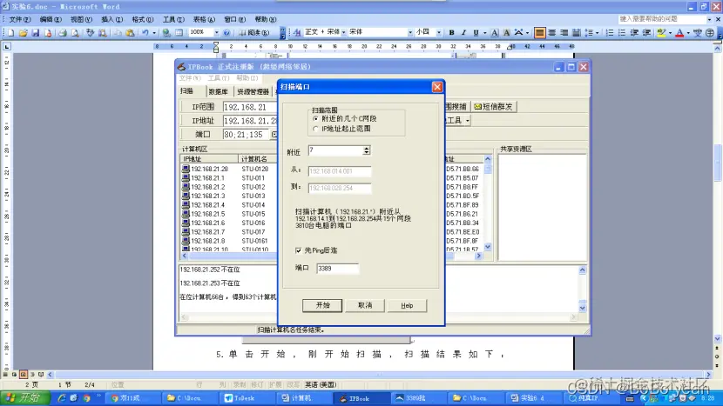723x406 pixels.
Task: Select the 附近的几个C网段 radio button
Action: [316, 118]
